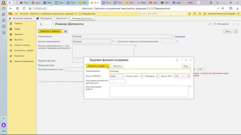Click the Краткое наименование field
Viewport: 241px width, 135px height.
pos(92,42)
